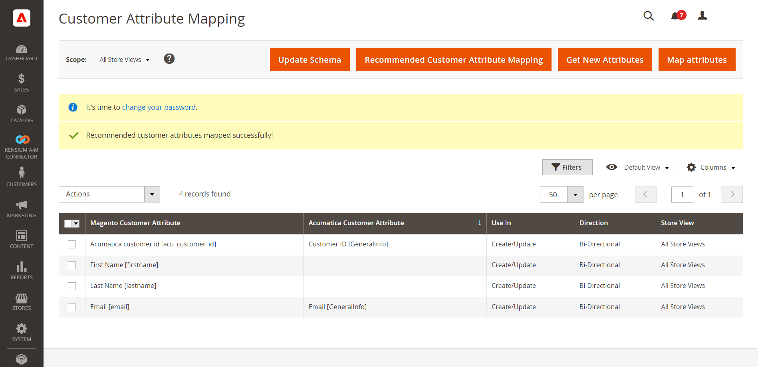Open the Customers sidebar menu
758x367 pixels.
pos(22,177)
